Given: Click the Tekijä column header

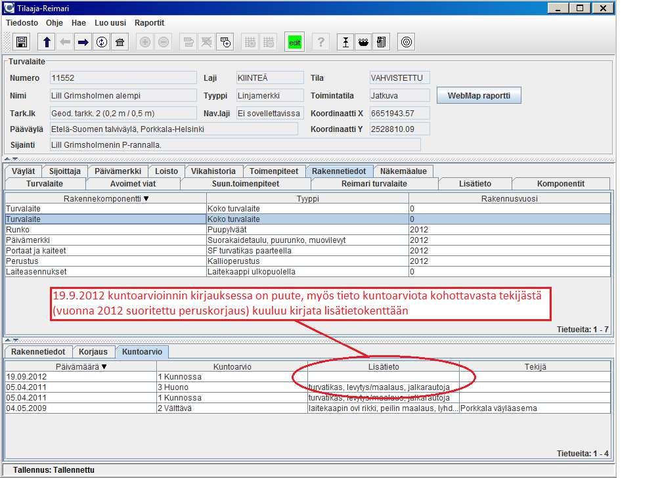Looking at the screenshot, I should pyautogui.click(x=535, y=366).
